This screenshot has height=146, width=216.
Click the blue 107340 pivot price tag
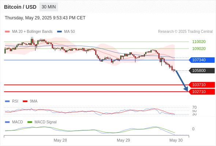pos(202,60)
